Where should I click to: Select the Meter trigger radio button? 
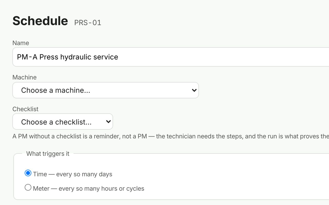[x=28, y=188]
